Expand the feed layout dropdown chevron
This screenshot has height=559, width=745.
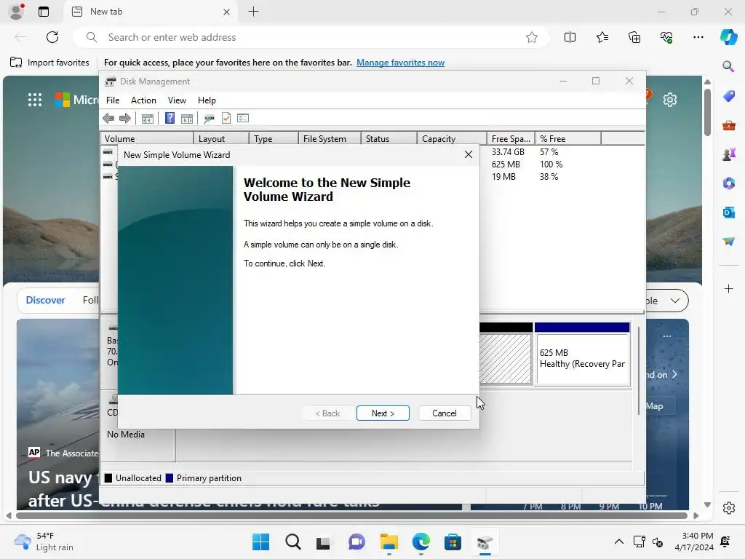674,301
